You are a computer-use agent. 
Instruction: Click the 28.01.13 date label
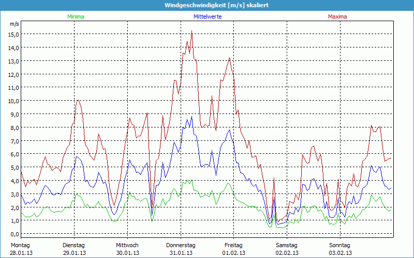[x=21, y=253]
